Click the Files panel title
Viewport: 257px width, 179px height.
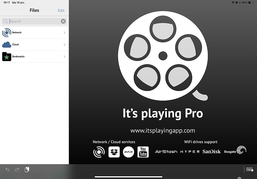pos(34,10)
